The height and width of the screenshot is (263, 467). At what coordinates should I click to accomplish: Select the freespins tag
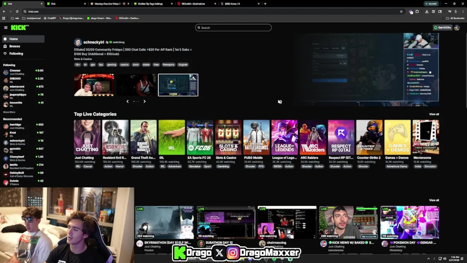[x=169, y=65]
